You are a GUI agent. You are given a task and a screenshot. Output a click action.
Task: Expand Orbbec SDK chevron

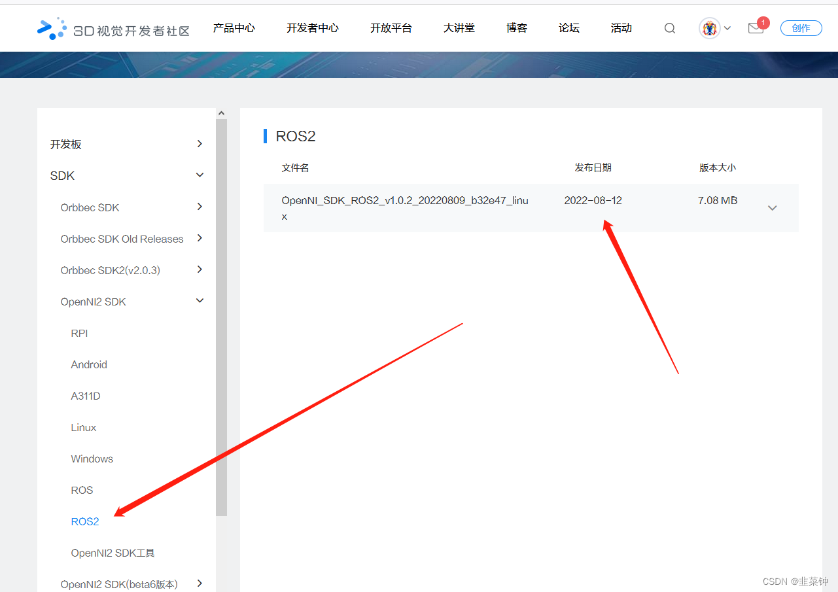tap(200, 207)
